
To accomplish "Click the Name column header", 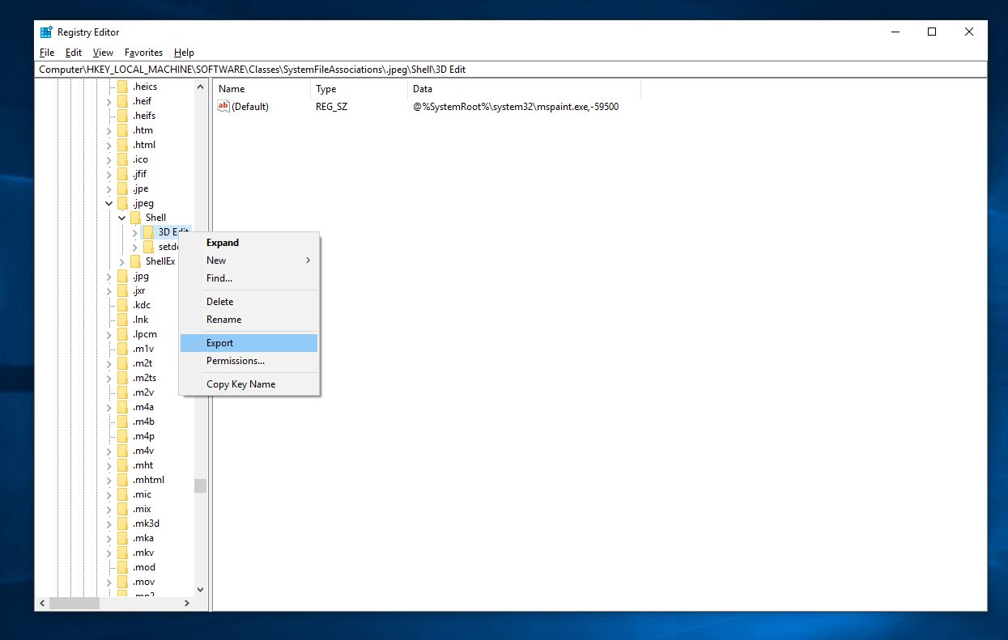I will pyautogui.click(x=262, y=89).
